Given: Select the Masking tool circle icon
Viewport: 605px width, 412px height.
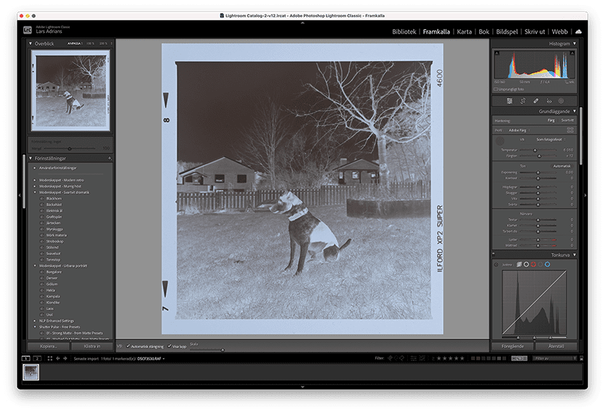Looking at the screenshot, I should click(561, 101).
